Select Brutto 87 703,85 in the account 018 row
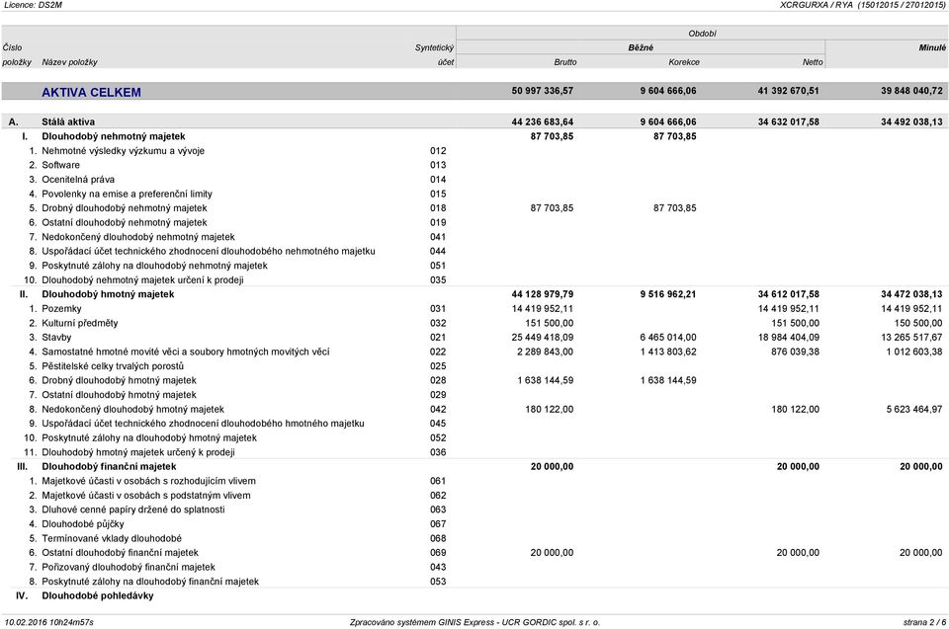The width and height of the screenshot is (949, 629). pos(552,208)
